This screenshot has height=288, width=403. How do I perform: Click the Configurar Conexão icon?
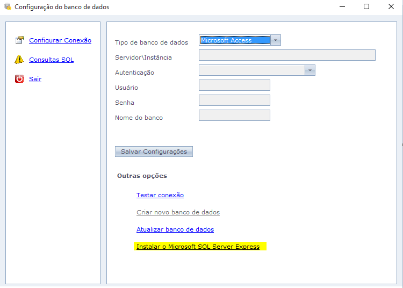(x=19, y=40)
